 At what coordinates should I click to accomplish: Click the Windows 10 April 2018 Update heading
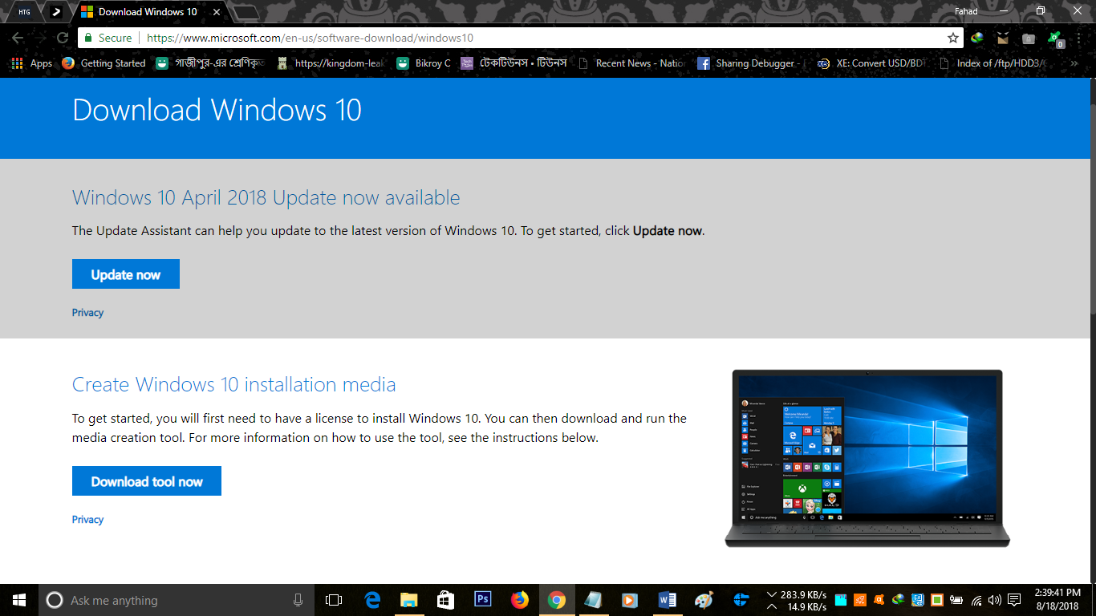click(266, 198)
